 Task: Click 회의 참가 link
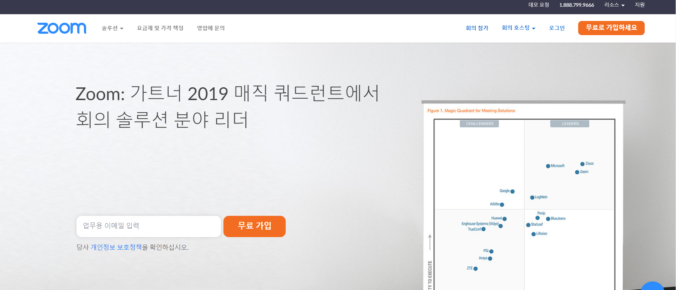pos(477,28)
